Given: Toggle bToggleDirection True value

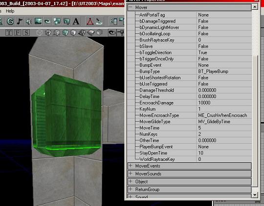Looking at the screenshot, I should click(202, 52).
